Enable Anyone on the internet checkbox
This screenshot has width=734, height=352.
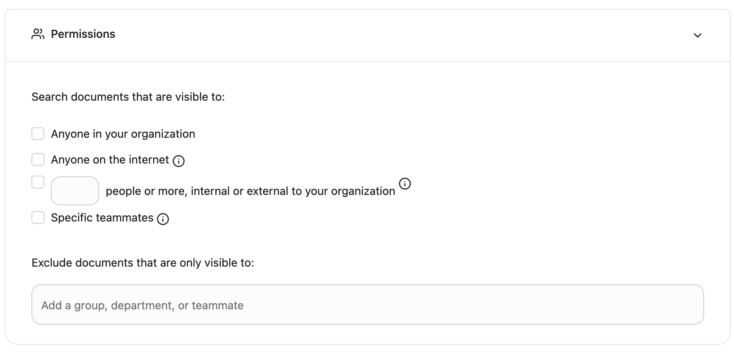click(38, 159)
